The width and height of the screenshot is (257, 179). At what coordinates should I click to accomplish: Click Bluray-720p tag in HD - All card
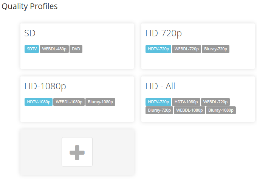(159, 110)
